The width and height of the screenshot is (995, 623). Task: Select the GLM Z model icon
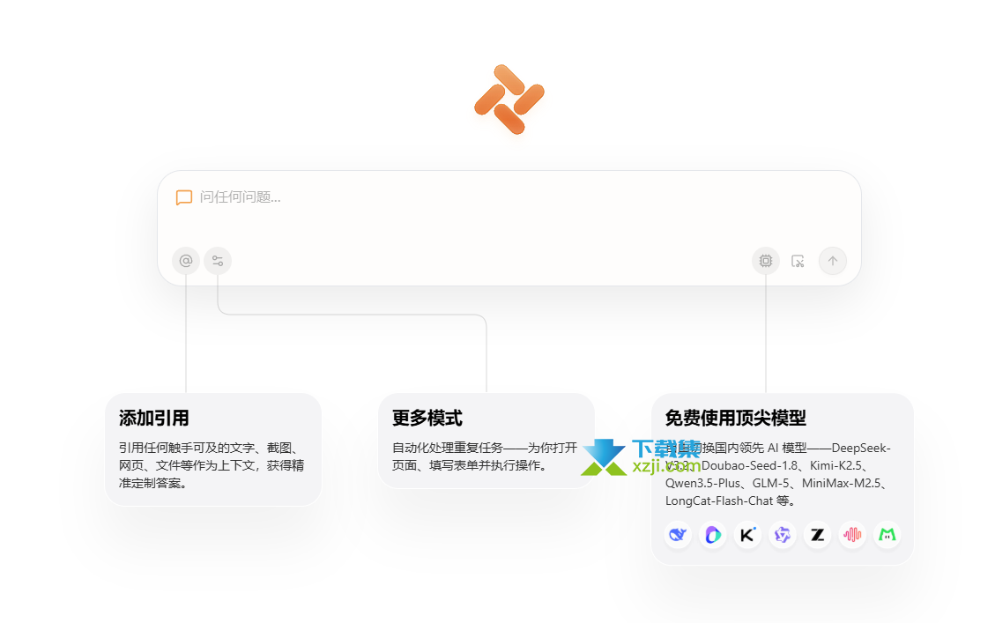pyautogui.click(x=817, y=534)
